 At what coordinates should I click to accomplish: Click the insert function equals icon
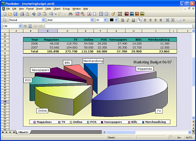point(25,26)
